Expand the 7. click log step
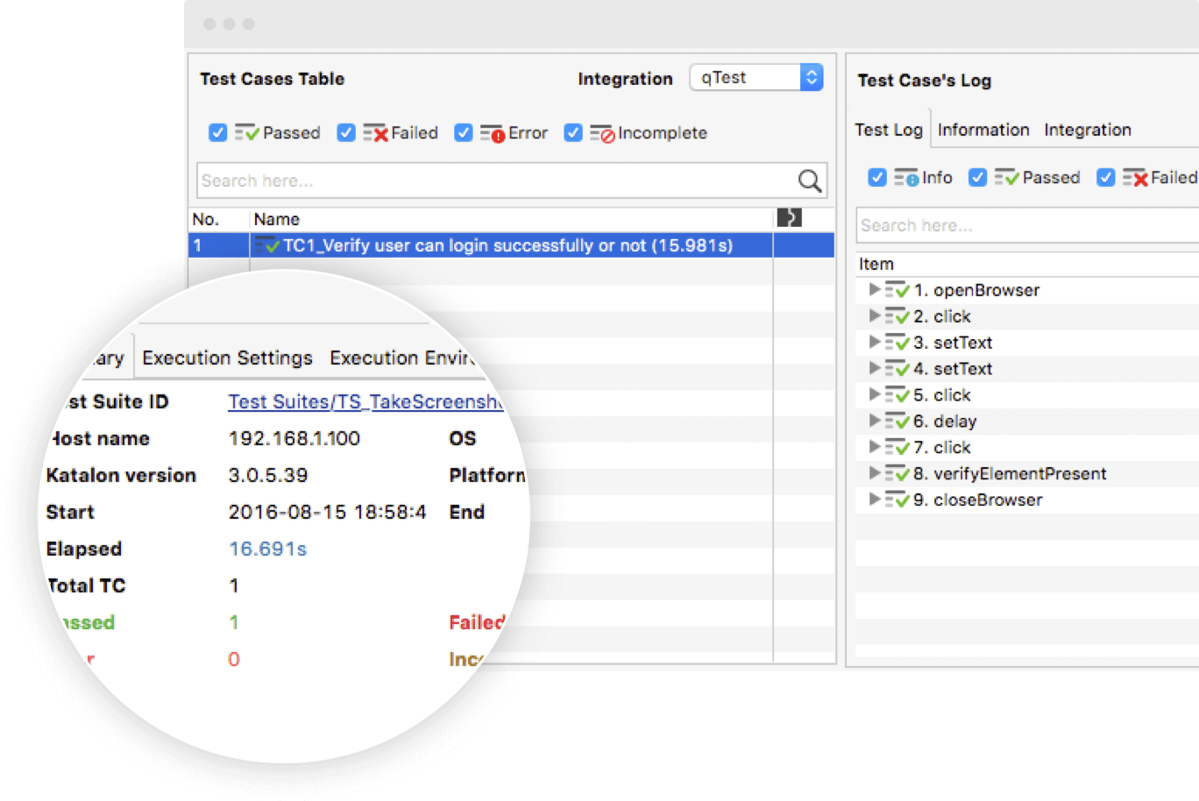This screenshot has height=801, width=1199. tap(874, 446)
